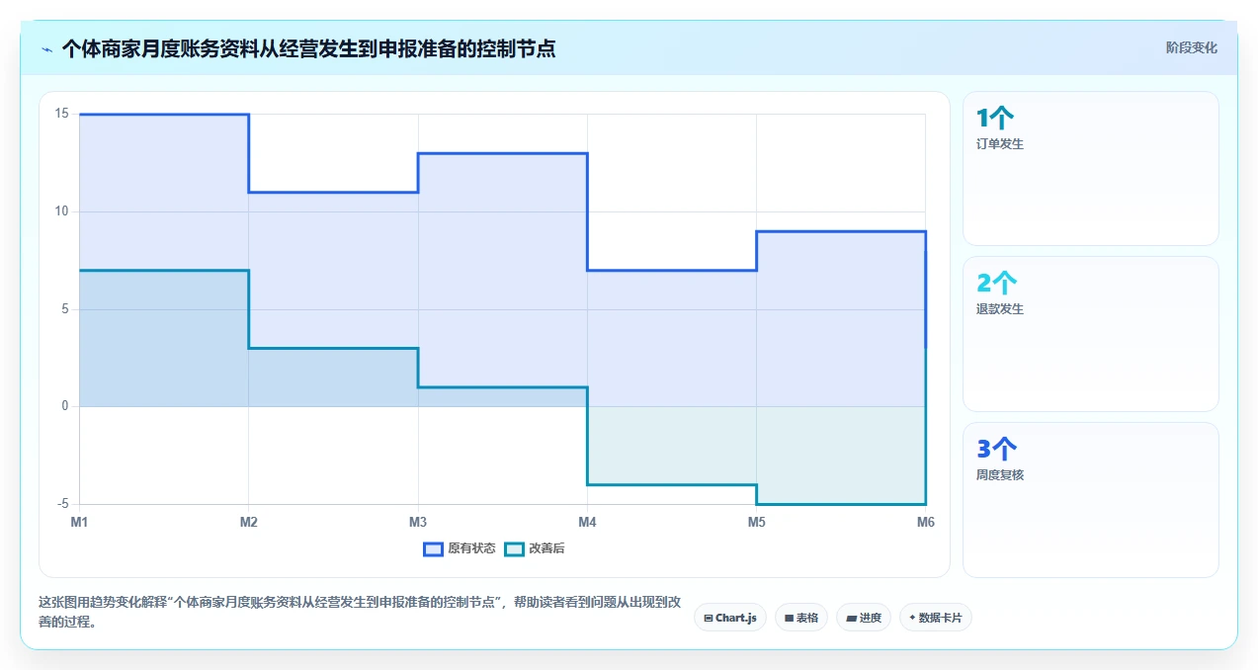Click the 3个 figure in the third card
This screenshot has width=1258, height=670.
pos(996,450)
